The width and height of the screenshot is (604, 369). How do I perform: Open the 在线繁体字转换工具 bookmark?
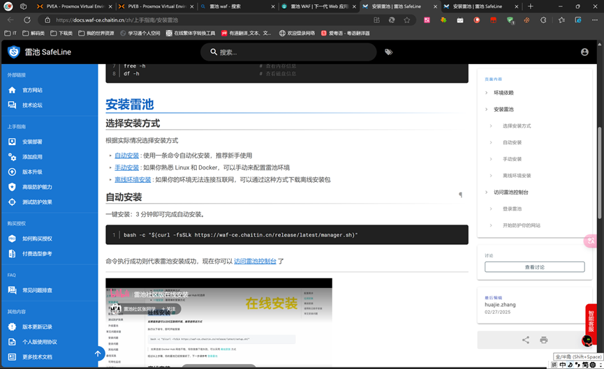pyautogui.click(x=191, y=33)
